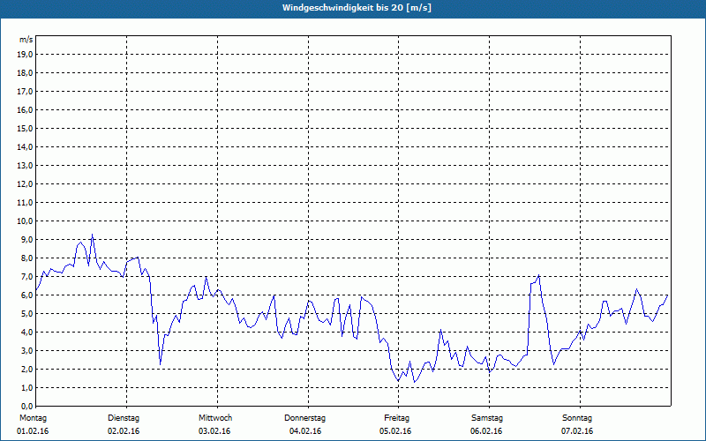This screenshot has height=441, width=706.
Task: Click the 'Samstag' day label
Action: tap(487, 418)
